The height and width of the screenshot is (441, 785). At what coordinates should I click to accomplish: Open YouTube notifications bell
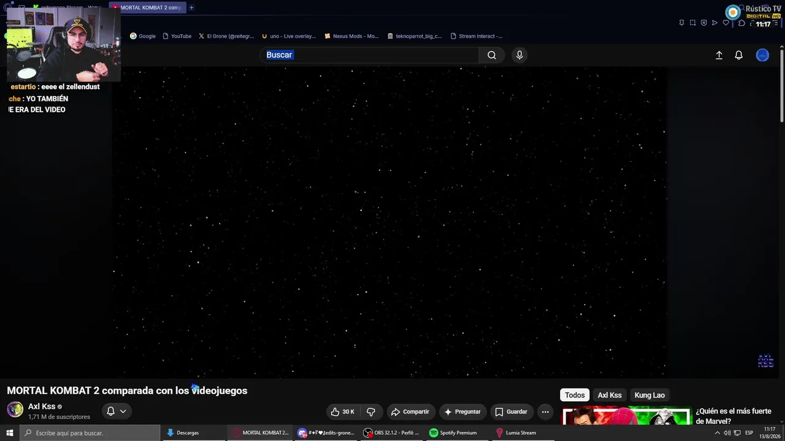point(738,55)
